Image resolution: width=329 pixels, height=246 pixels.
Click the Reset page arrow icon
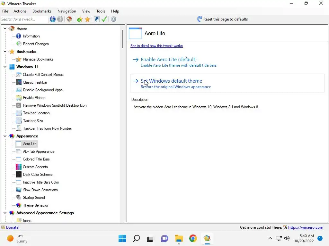(199, 19)
